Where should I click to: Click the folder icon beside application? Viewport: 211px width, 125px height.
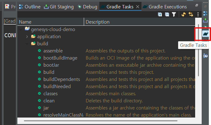point(33,36)
